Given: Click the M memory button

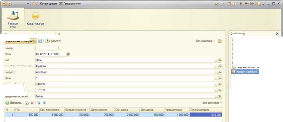Looking at the screenshot, I should [x=241, y=4].
